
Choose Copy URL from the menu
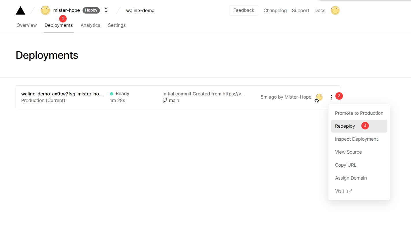(345, 165)
